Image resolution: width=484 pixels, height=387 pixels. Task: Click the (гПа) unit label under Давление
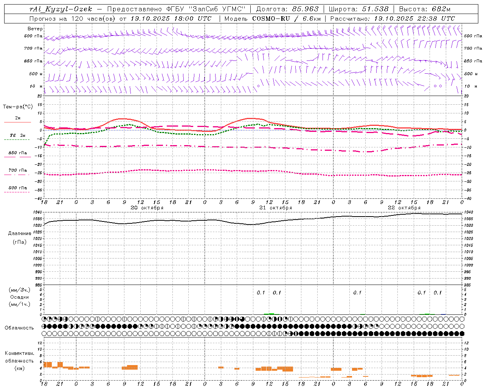click(x=20, y=242)
